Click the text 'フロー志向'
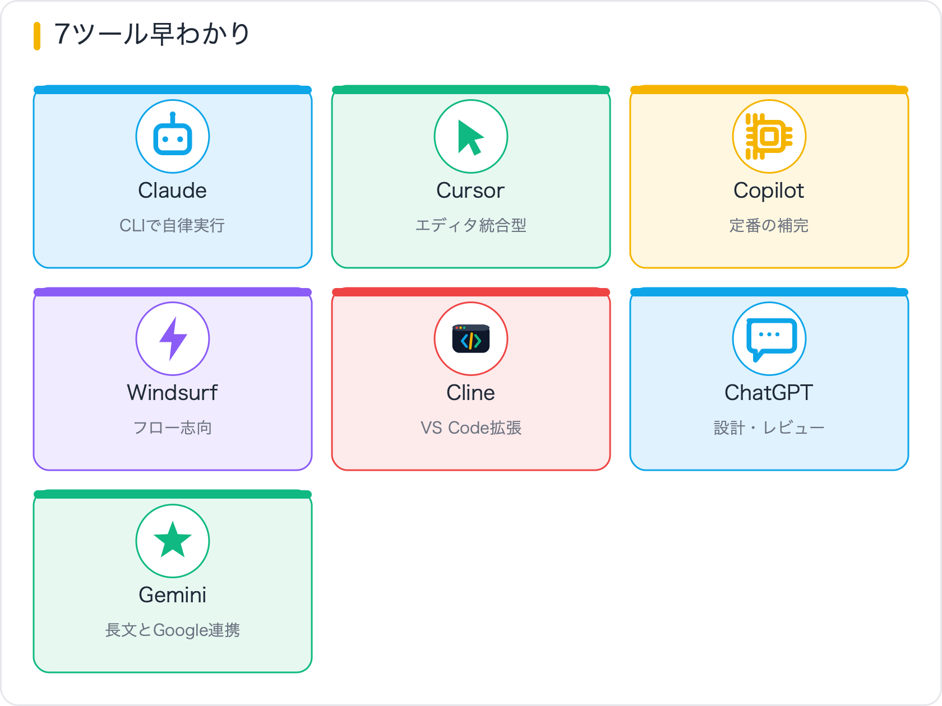Screen dimensions: 942x706 coord(173,428)
